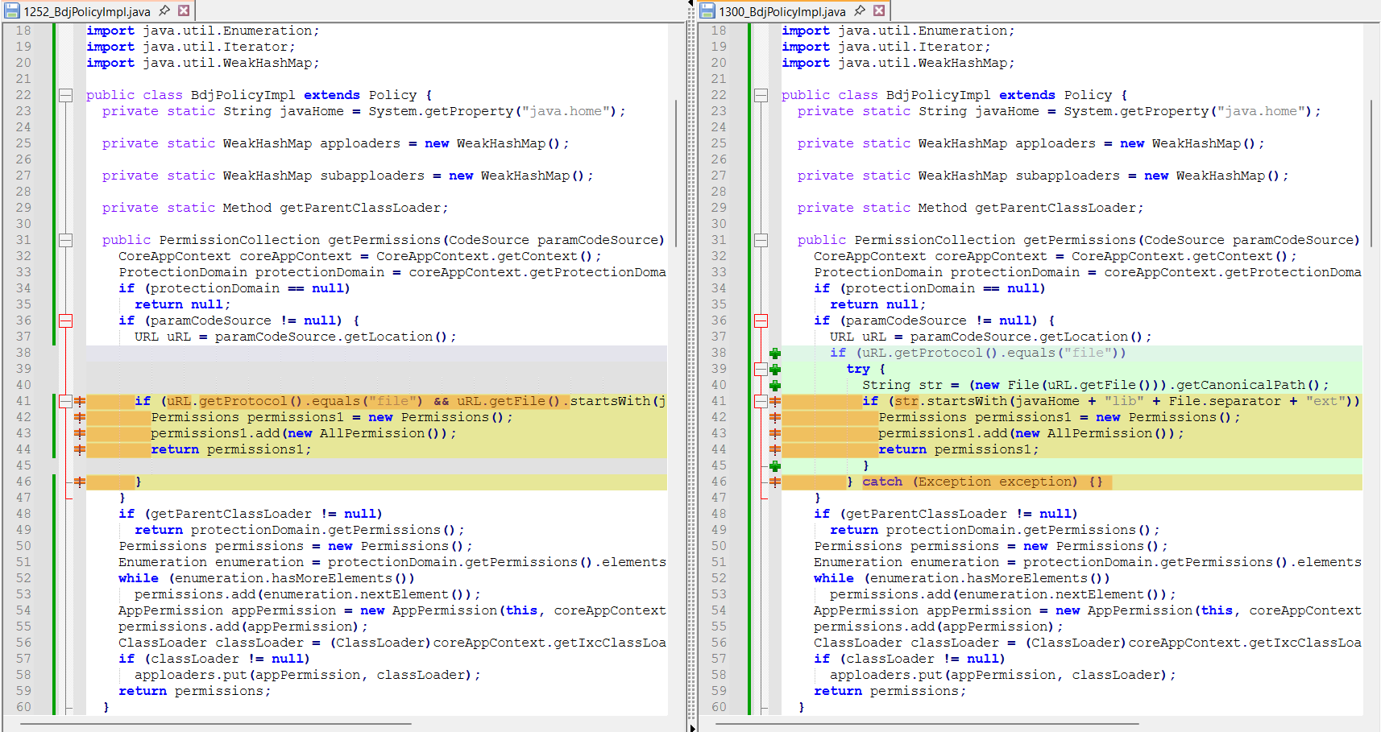
Task: Click the changed-line marker on right line 43
Action: pos(775,433)
